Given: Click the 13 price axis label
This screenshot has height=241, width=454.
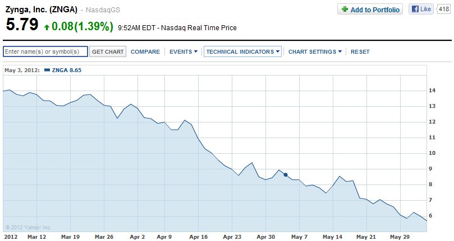Looking at the screenshot, I should (x=432, y=106).
